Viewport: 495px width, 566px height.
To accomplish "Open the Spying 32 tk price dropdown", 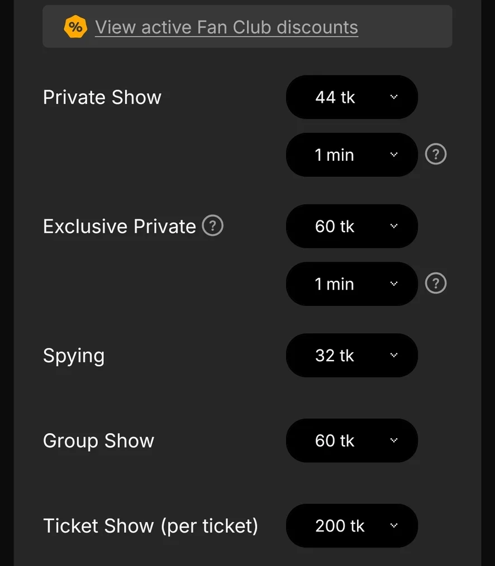I will tap(351, 356).
